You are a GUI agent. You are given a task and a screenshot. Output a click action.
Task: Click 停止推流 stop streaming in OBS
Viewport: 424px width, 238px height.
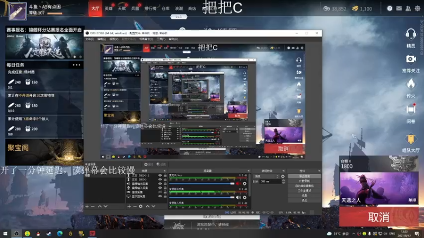[x=304, y=176]
